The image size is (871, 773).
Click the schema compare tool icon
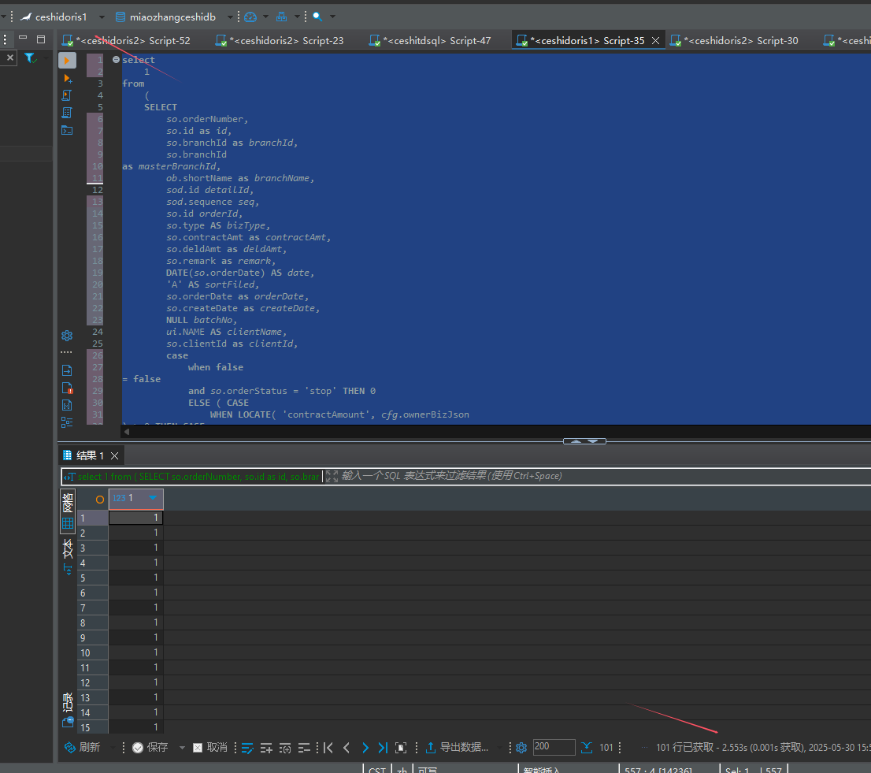282,17
